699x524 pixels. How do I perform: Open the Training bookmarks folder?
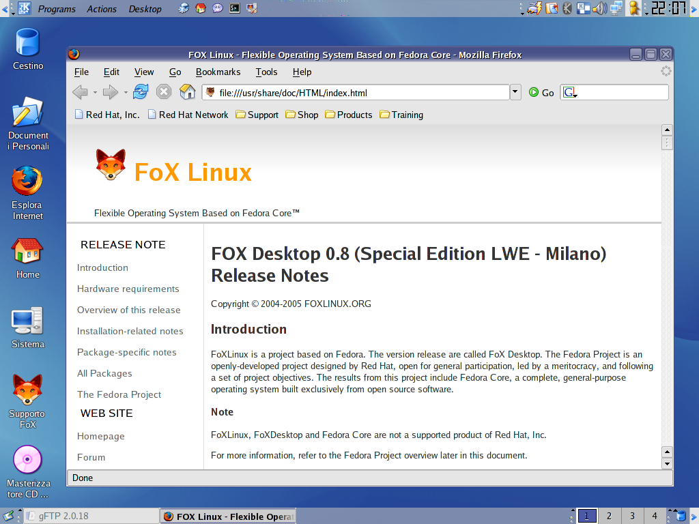coord(401,115)
